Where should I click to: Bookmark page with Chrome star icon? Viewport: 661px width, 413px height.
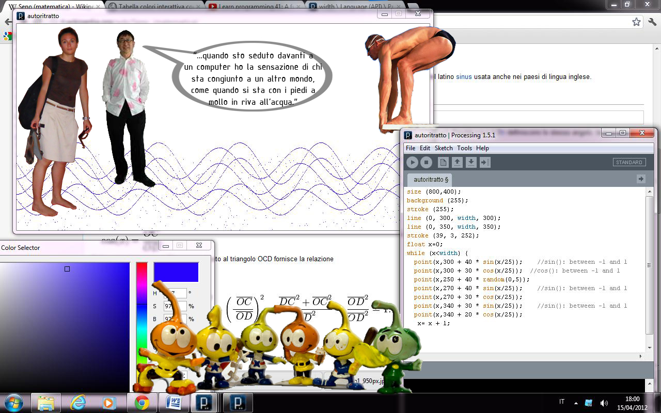point(636,22)
